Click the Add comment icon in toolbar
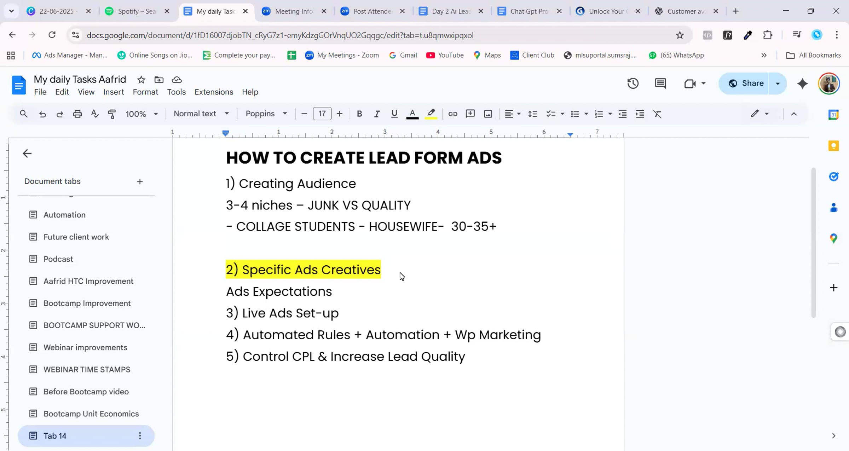 point(470,114)
